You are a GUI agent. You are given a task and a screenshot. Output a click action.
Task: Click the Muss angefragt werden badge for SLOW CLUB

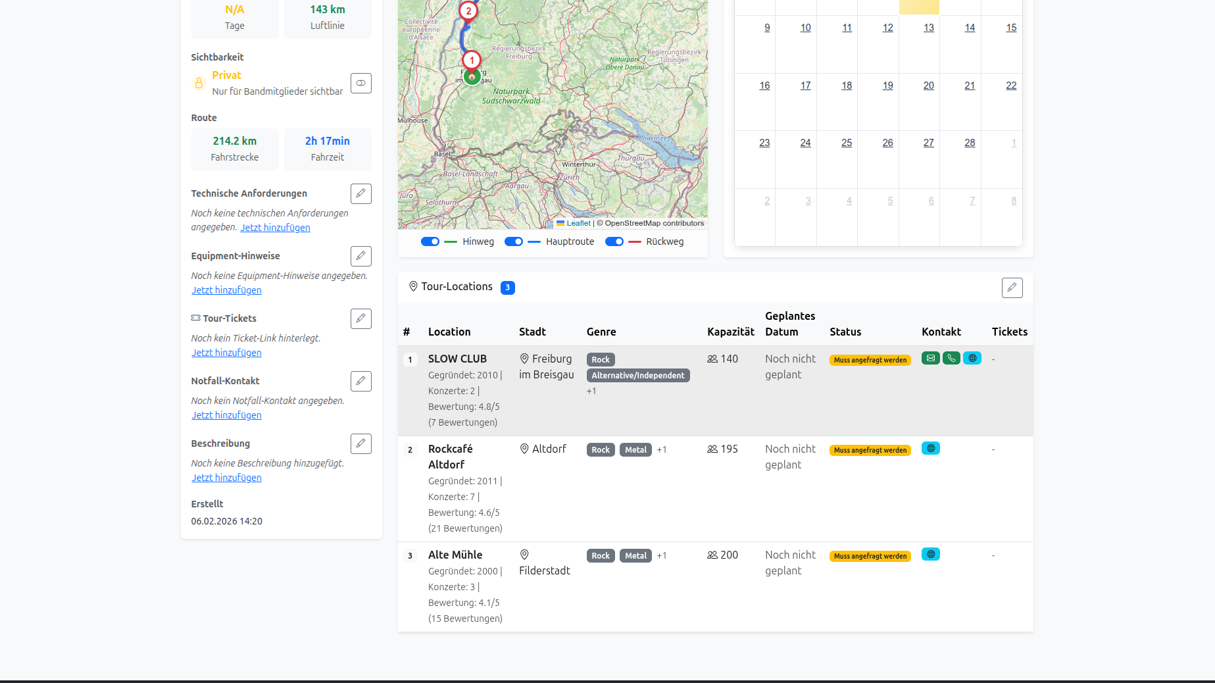click(870, 360)
